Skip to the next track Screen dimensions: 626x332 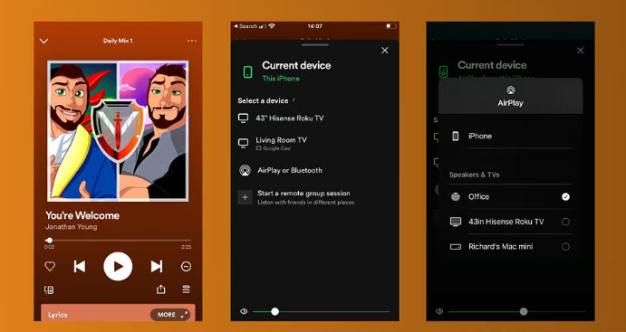click(x=157, y=266)
